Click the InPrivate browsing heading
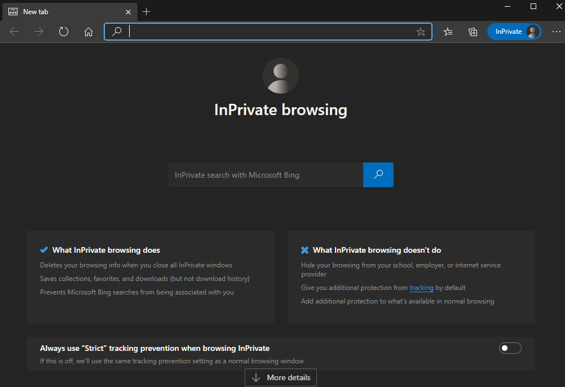Viewport: 565px width, 387px height. click(281, 110)
